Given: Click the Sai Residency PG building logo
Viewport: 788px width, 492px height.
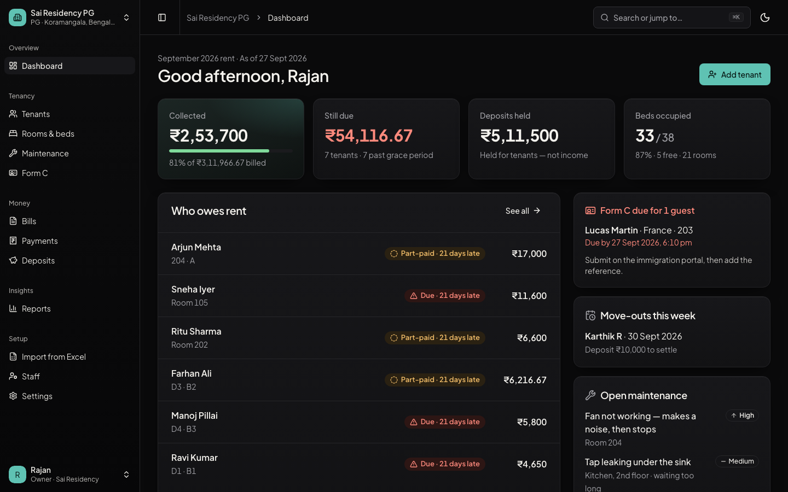Looking at the screenshot, I should (x=18, y=17).
